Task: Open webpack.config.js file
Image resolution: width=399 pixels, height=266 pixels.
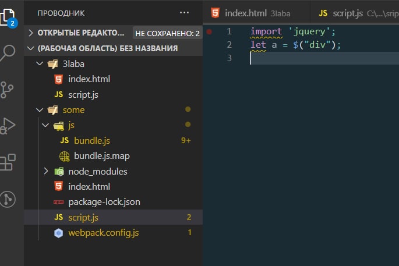Action: coord(104,233)
